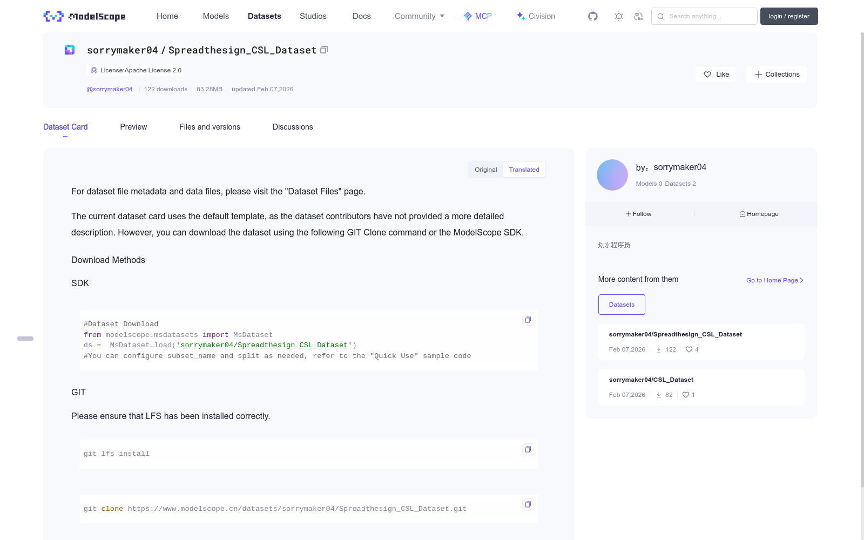
Task: Click the heart icon in Like button
Action: [x=707, y=75]
